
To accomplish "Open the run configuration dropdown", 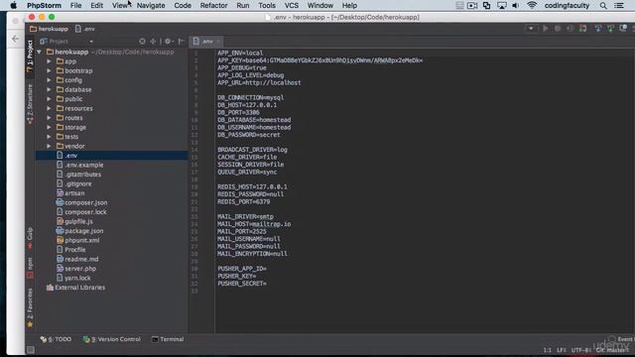I will (531, 29).
